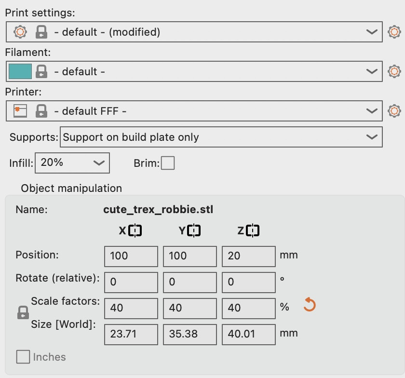The width and height of the screenshot is (405, 378).
Task: Click the X axis mirror icon
Action: pos(135,231)
